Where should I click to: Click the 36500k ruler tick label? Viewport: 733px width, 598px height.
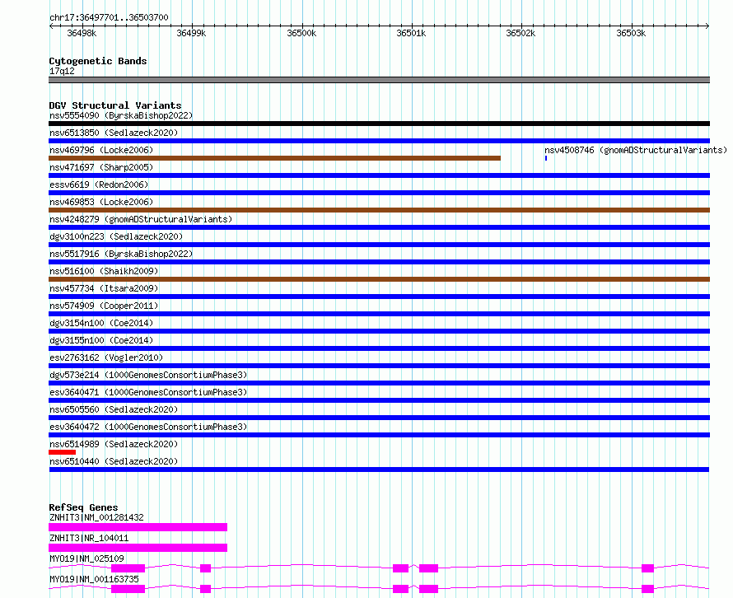pyautogui.click(x=301, y=33)
